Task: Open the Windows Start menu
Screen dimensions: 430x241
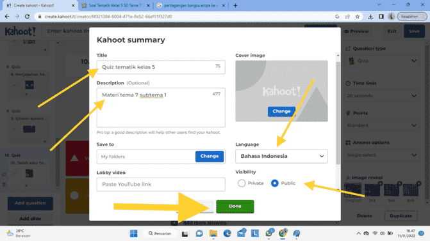Action: click(x=133, y=233)
